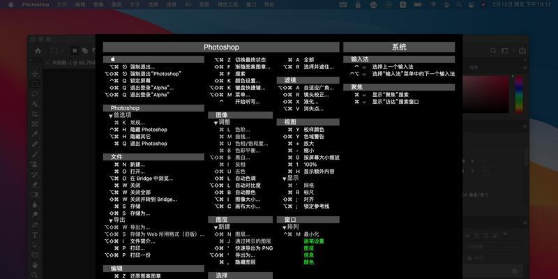This screenshot has height=279, width=558.
Task: Select the Lasso tool
Action: click(35, 93)
